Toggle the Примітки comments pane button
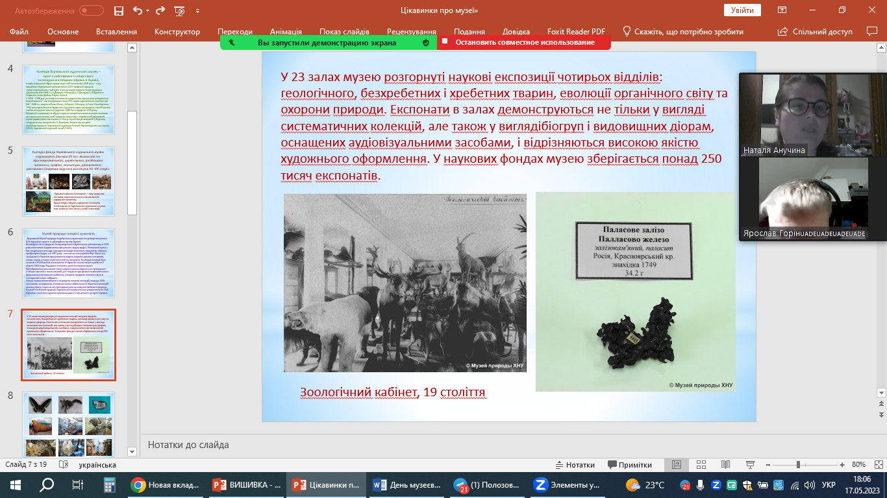This screenshot has width=887, height=498. click(x=630, y=465)
